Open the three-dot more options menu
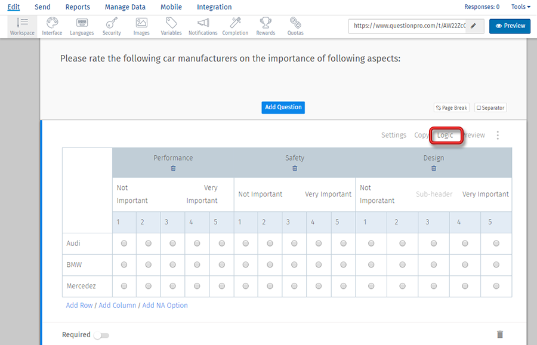The width and height of the screenshot is (537, 345). point(498,135)
